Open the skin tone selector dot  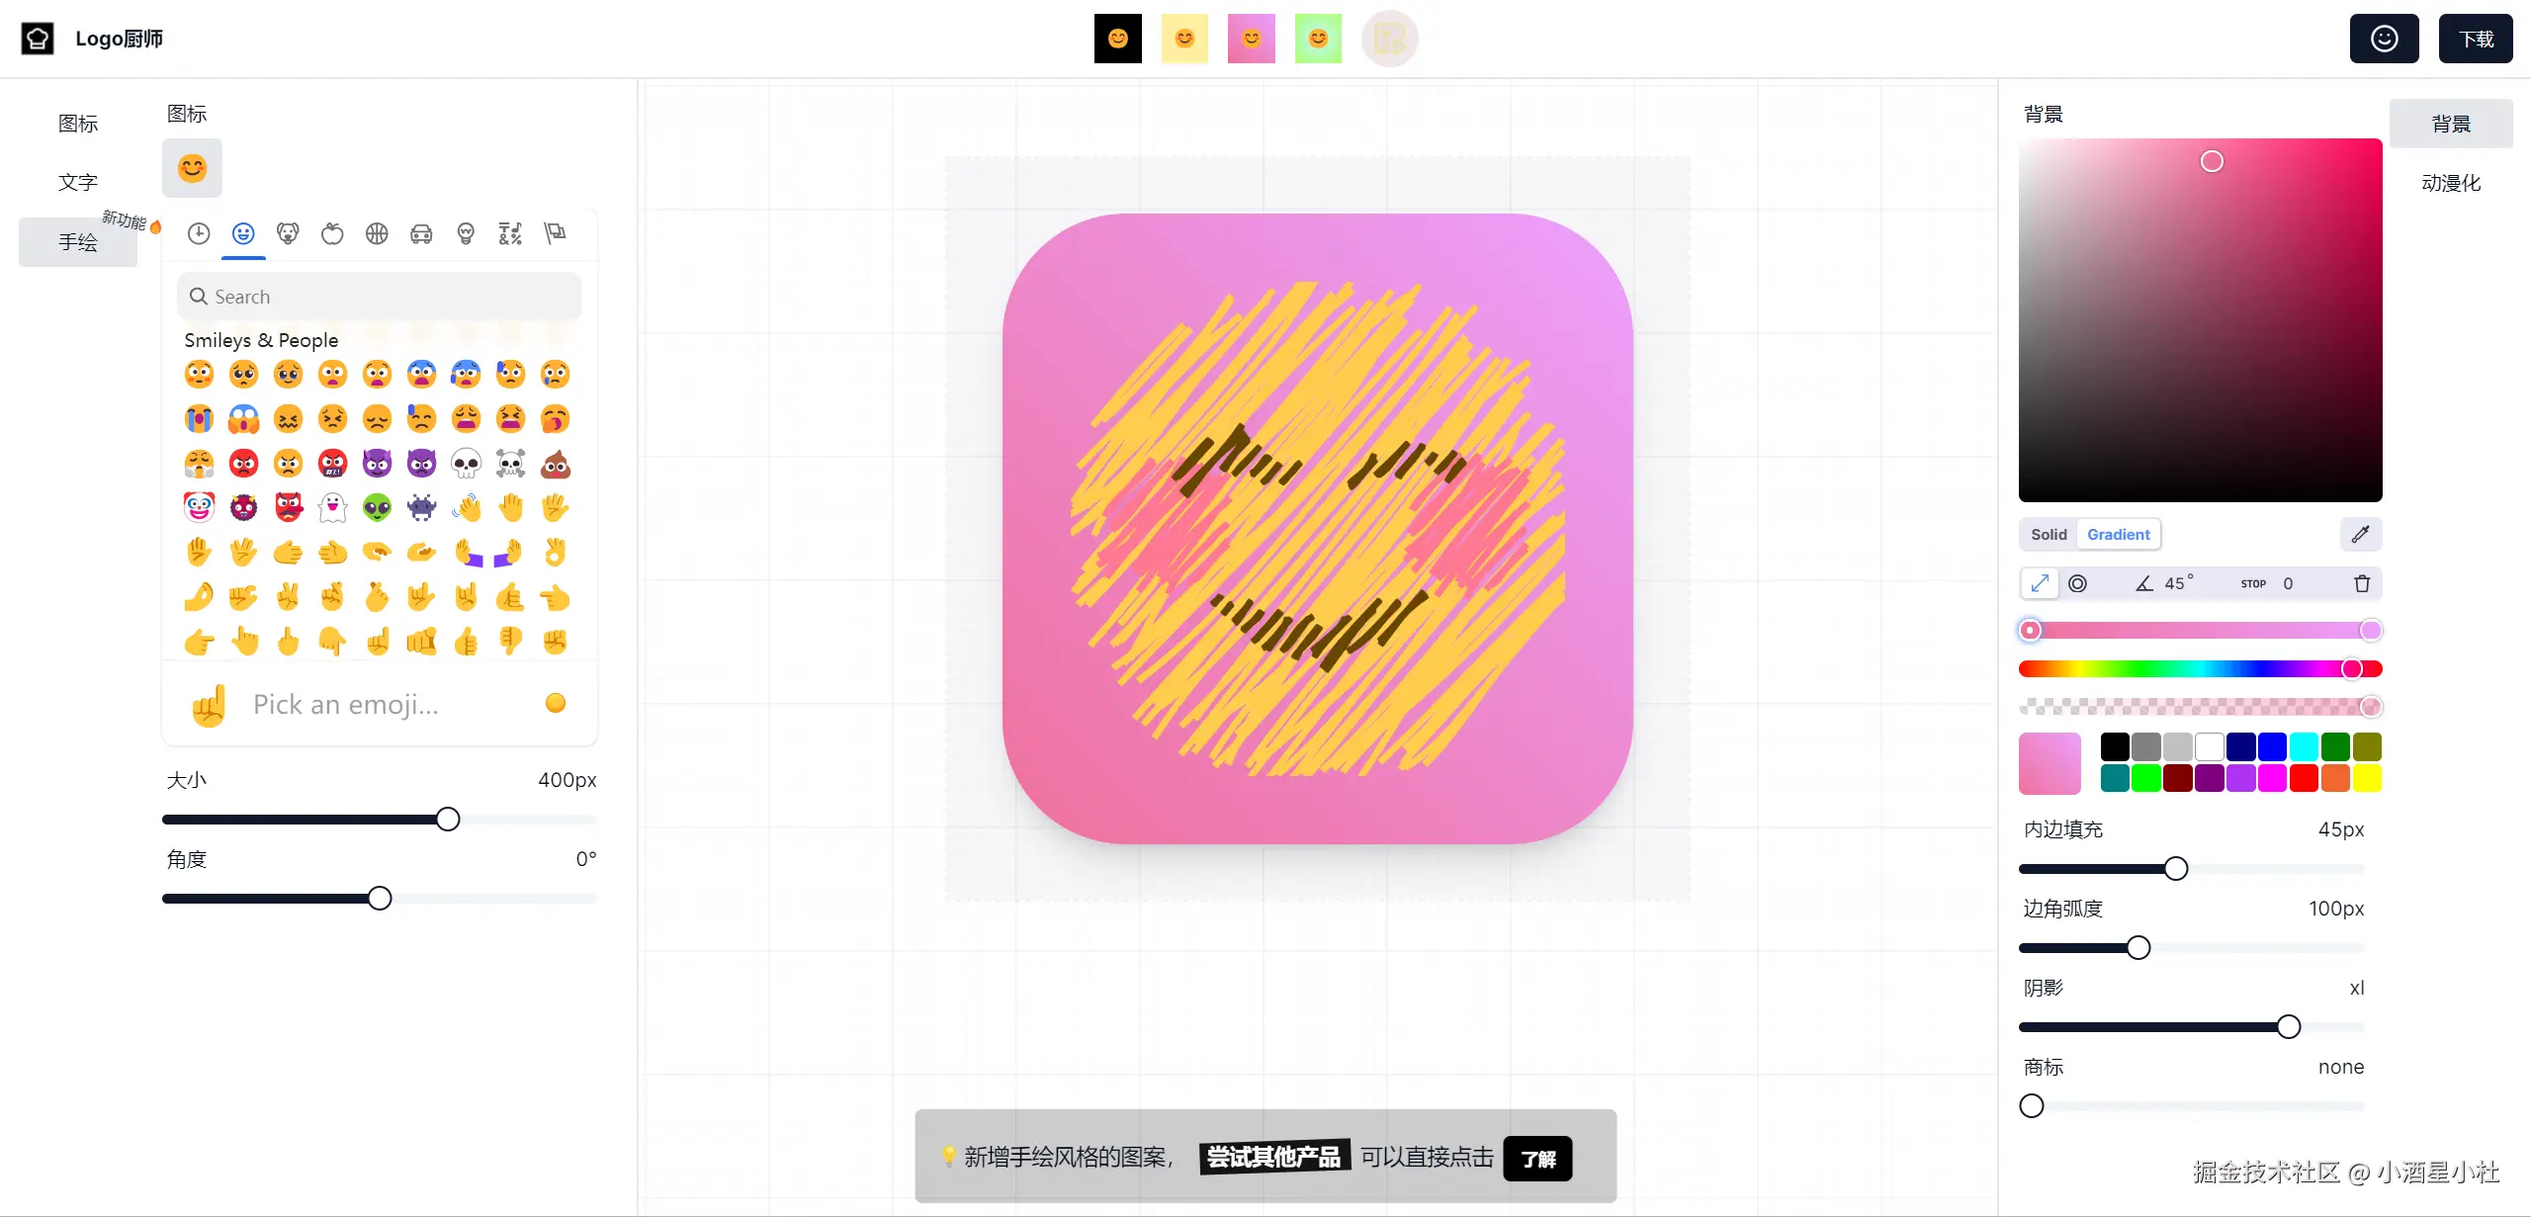pyautogui.click(x=556, y=703)
